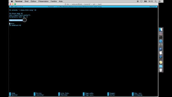Viewport: 172px width, 97px height.
Task: Click the white paper Dock icon
Action: pos(161,53)
